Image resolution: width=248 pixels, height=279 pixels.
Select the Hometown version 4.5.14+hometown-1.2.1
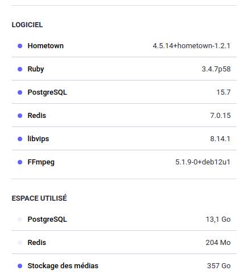click(x=192, y=46)
